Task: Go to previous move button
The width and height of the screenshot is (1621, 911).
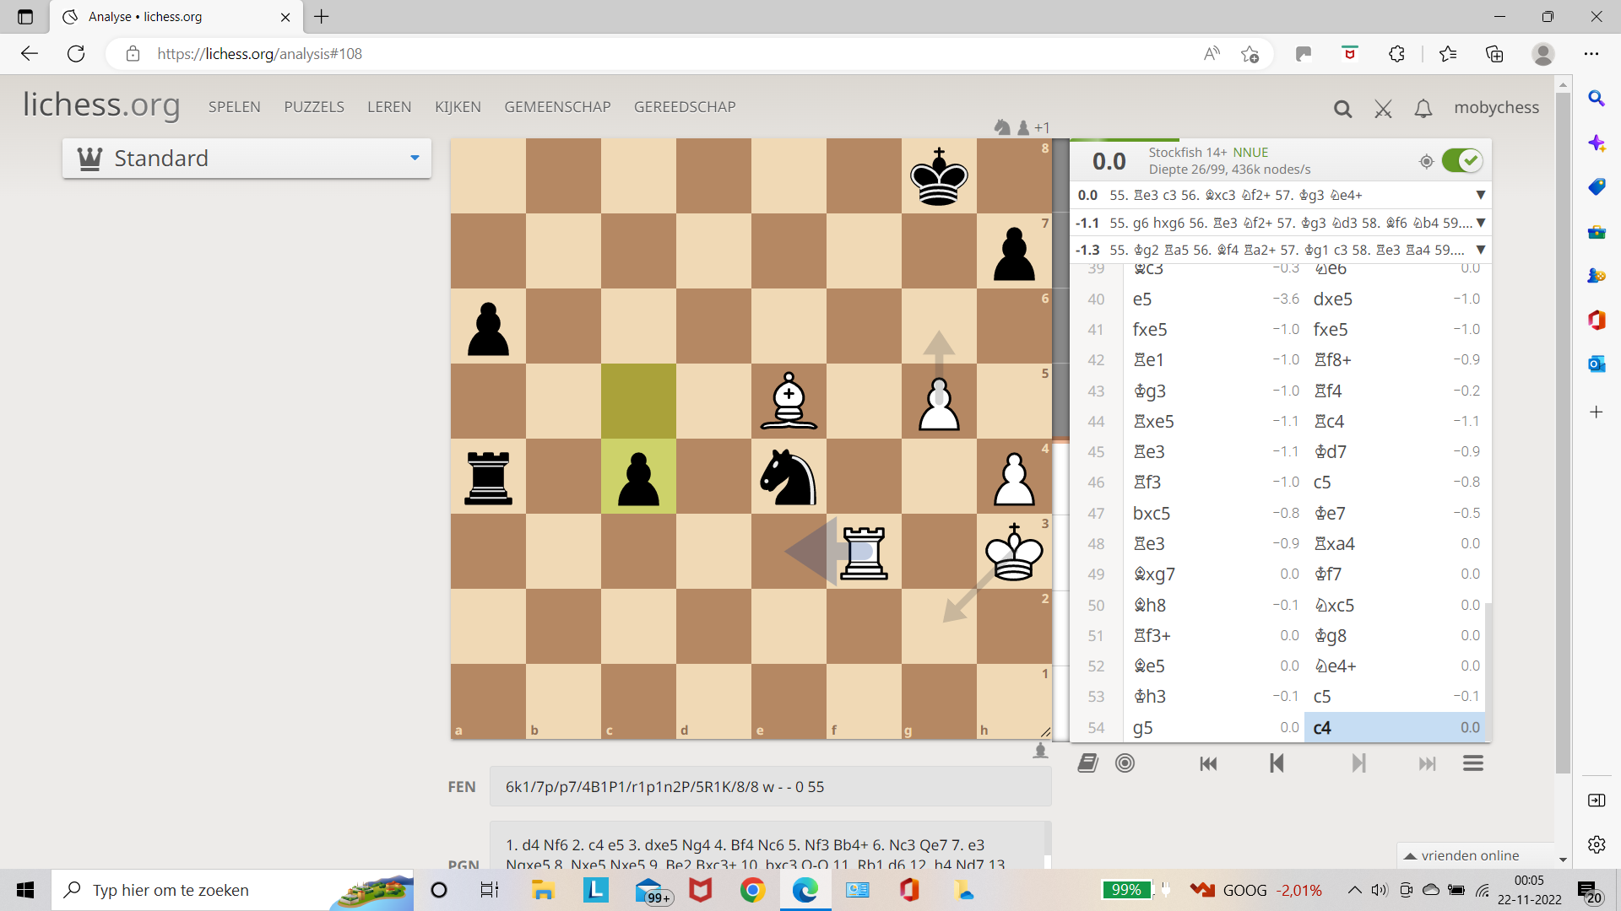Action: (1276, 763)
